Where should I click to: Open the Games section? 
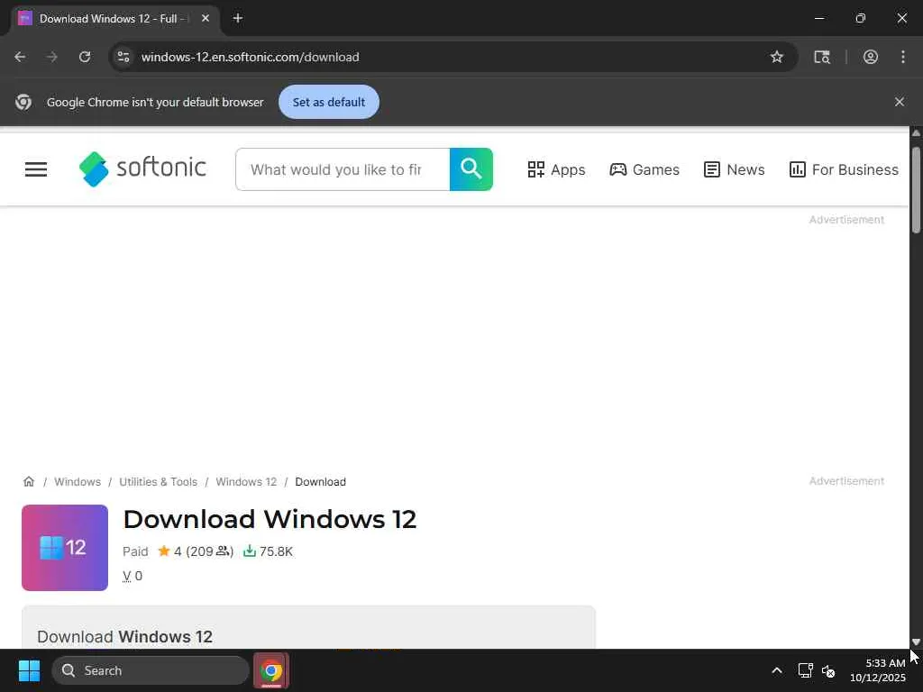click(x=644, y=169)
